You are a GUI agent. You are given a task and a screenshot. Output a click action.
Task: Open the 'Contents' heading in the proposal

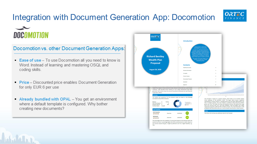pos(187,65)
